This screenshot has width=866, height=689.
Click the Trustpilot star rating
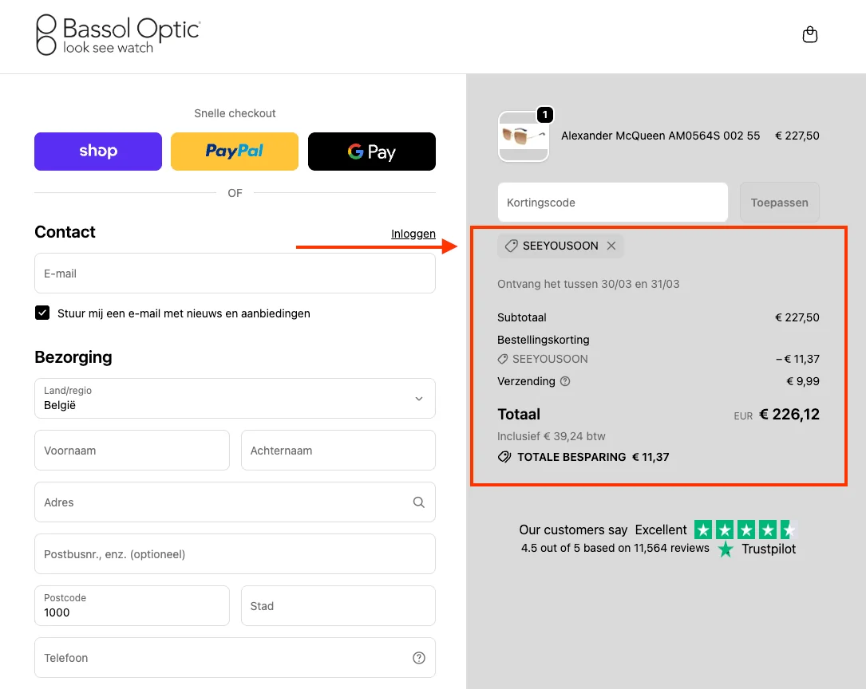(x=745, y=530)
